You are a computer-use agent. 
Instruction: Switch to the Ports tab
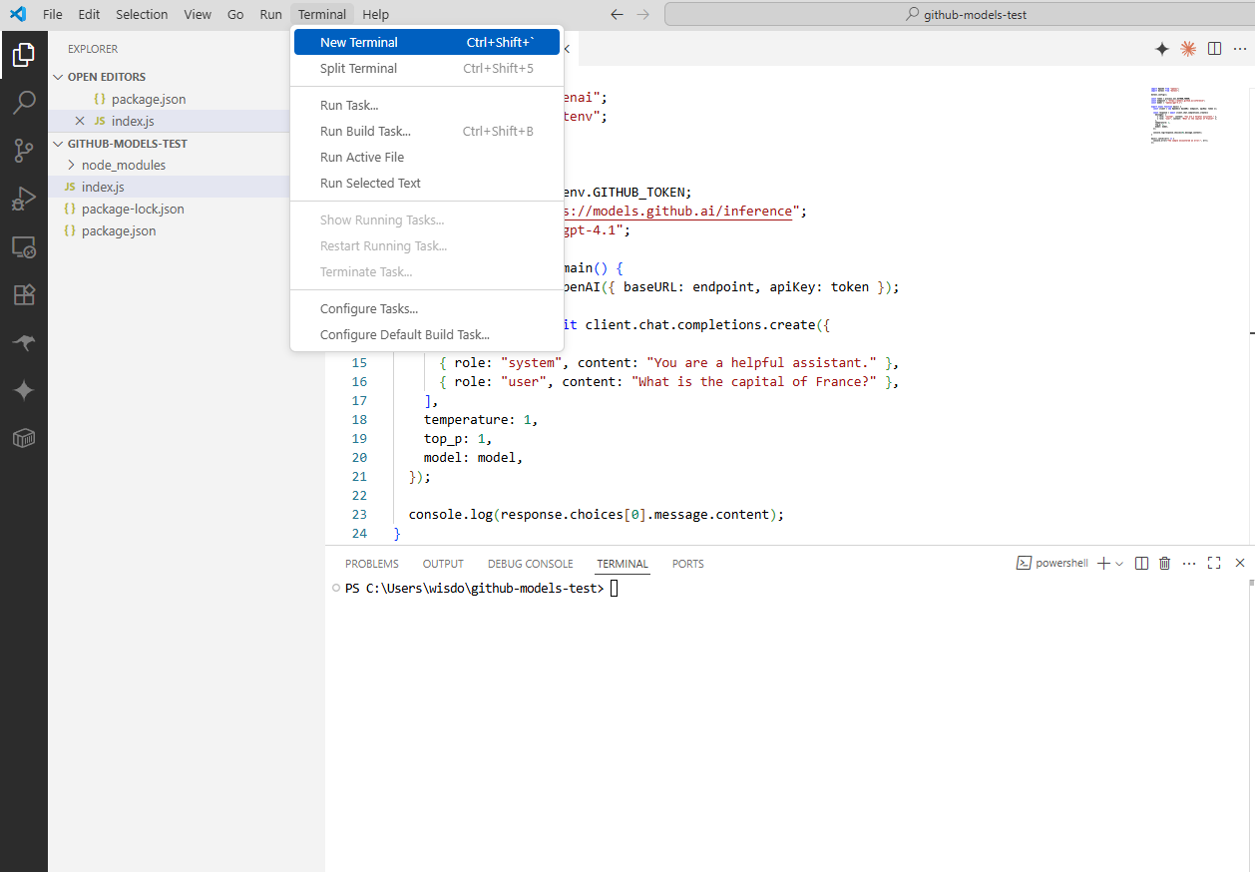point(687,564)
